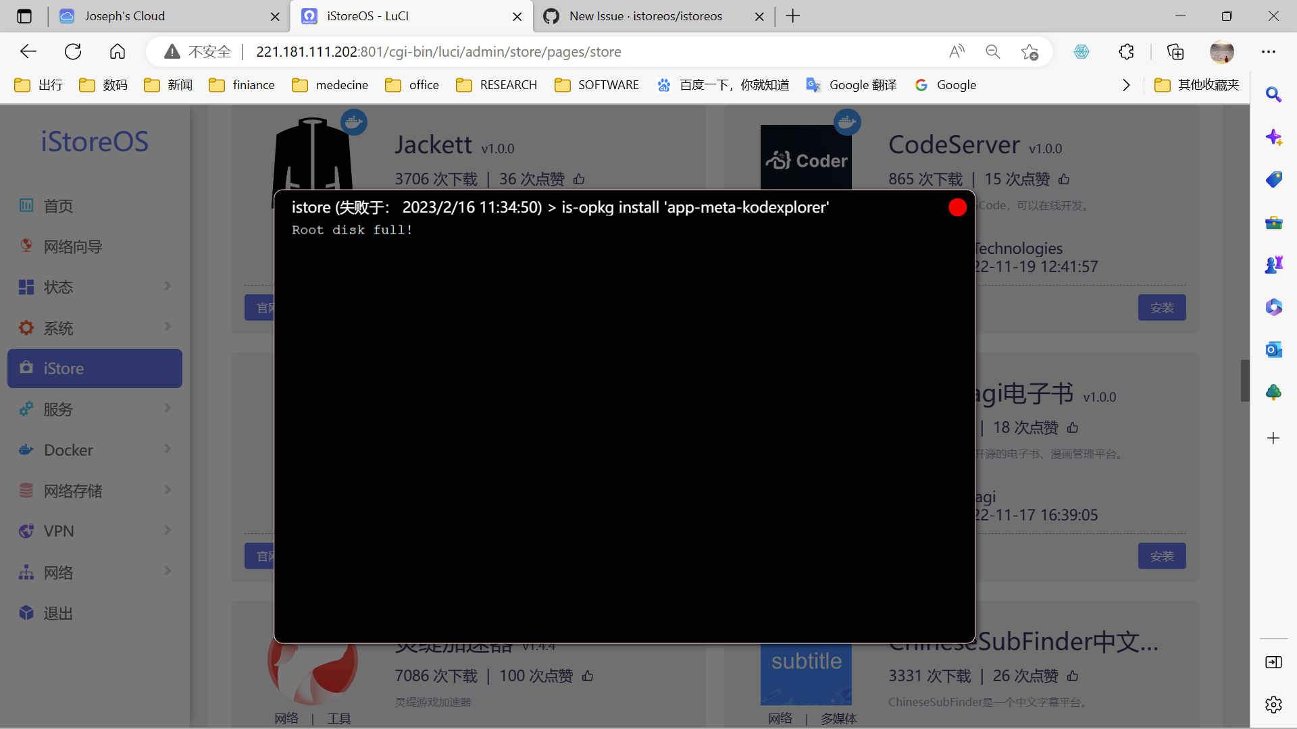The width and height of the screenshot is (1297, 729).
Task: Add page to favorites star icon
Action: (x=1029, y=52)
